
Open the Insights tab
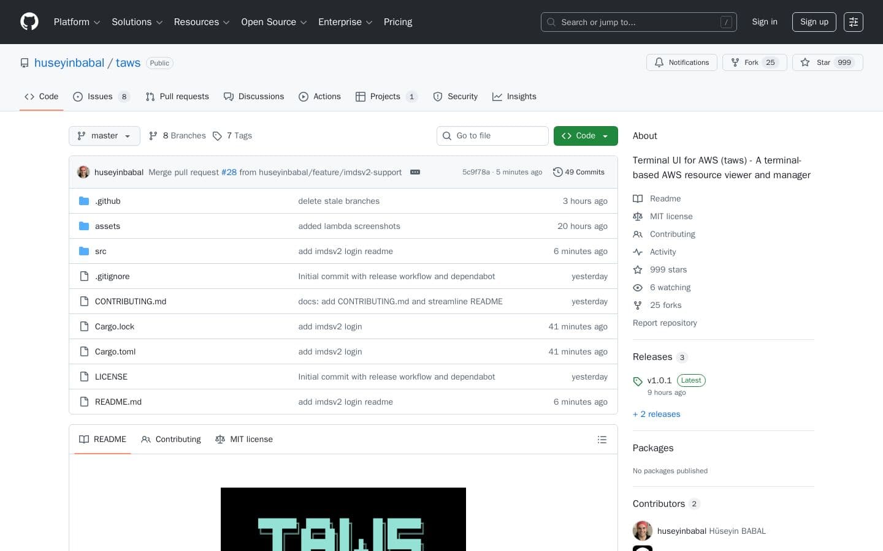(514, 97)
